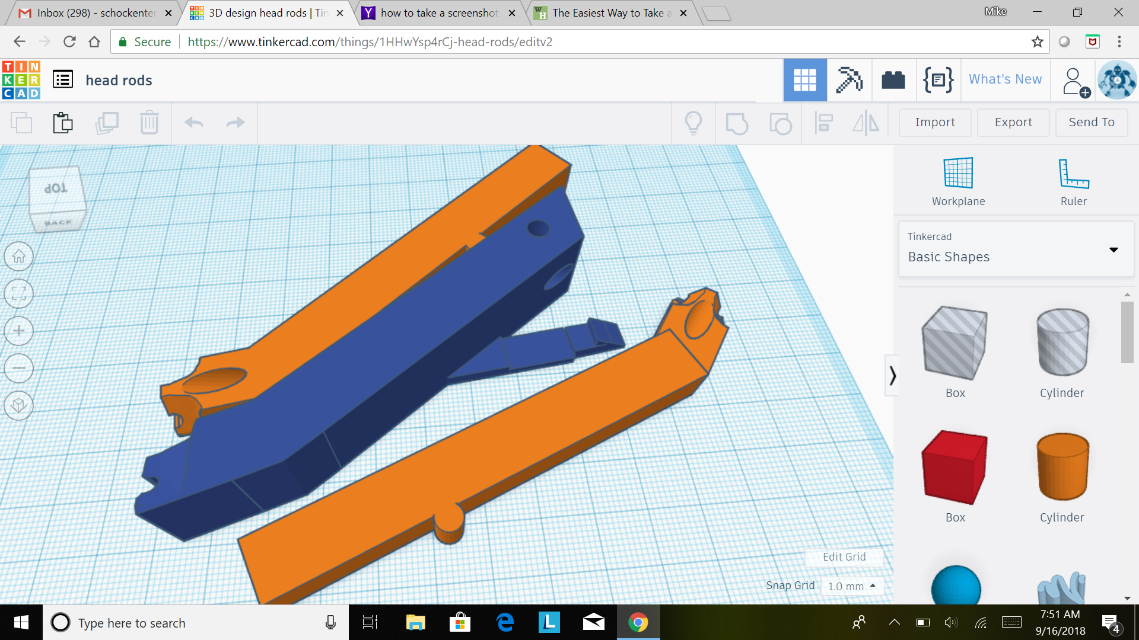This screenshot has height=640, width=1139.
Task: Open the Action Center notifications
Action: point(1111,623)
